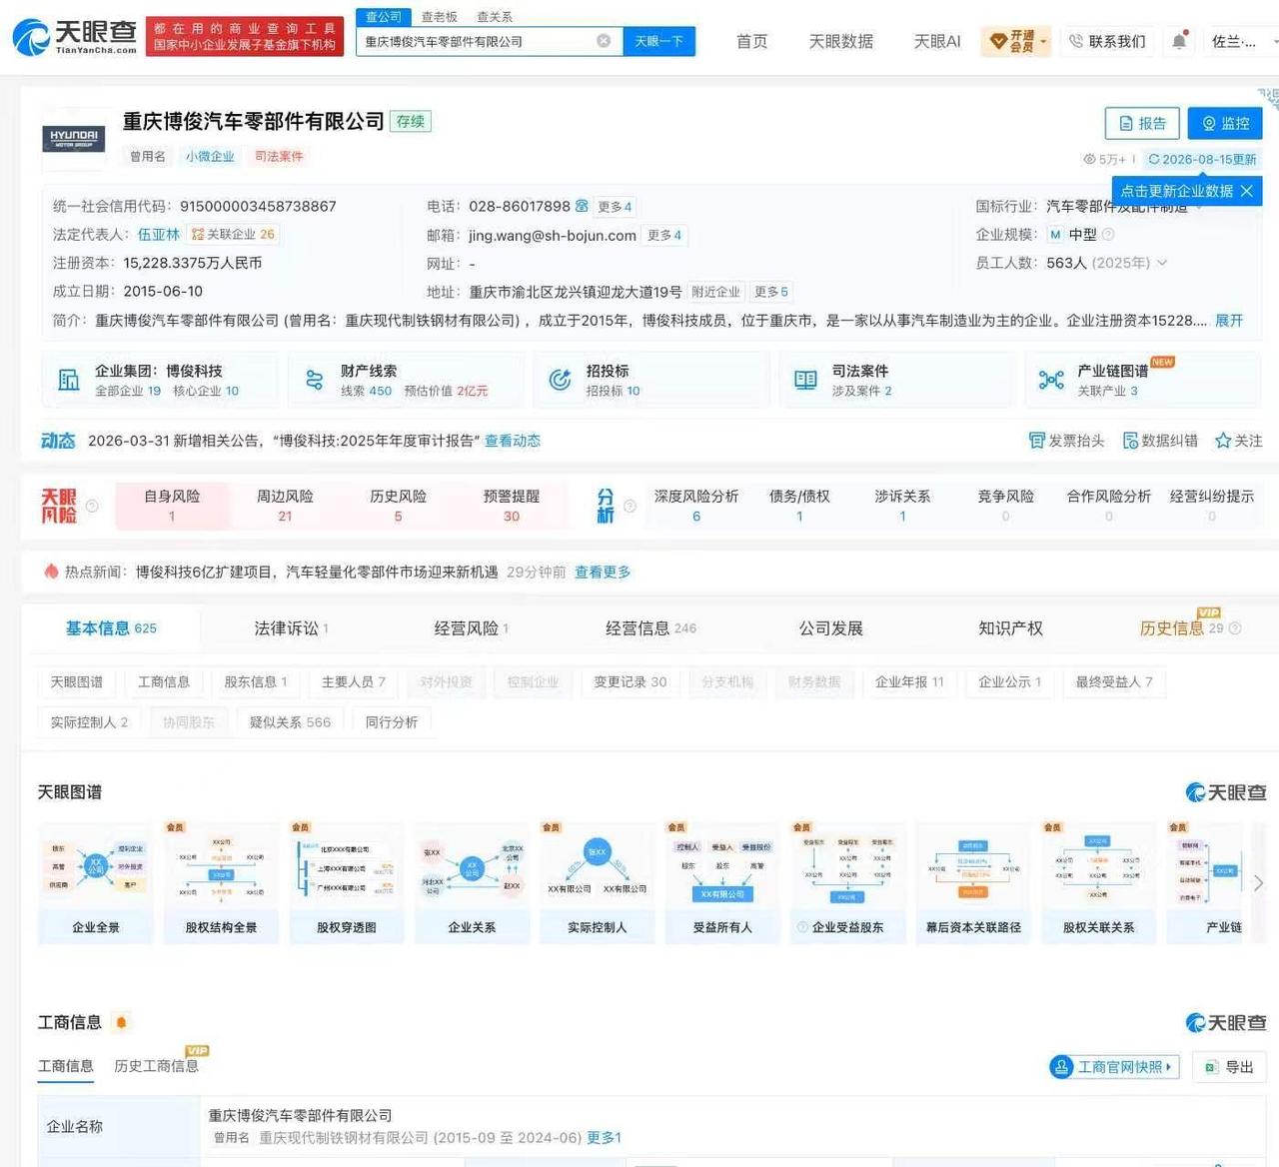Click the help icon beside 天眼风险
This screenshot has width=1279, height=1167.
coord(92,506)
